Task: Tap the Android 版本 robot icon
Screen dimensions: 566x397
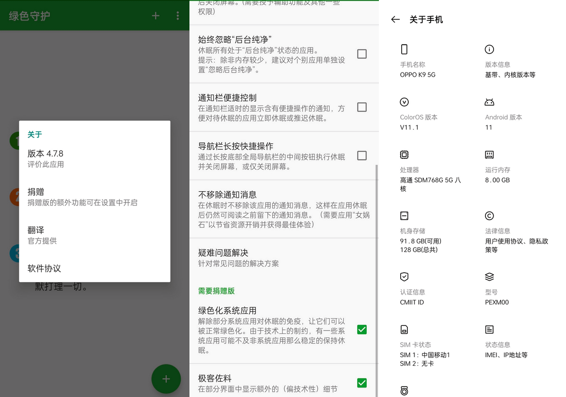Action: [489, 102]
